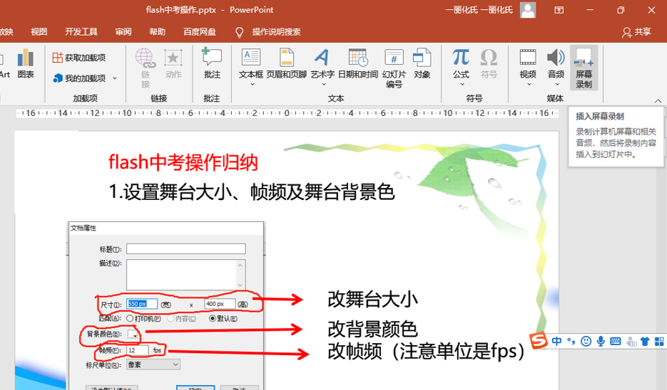Select the slide title flash中考操作归纳
667x390 pixels.
pos(183,162)
